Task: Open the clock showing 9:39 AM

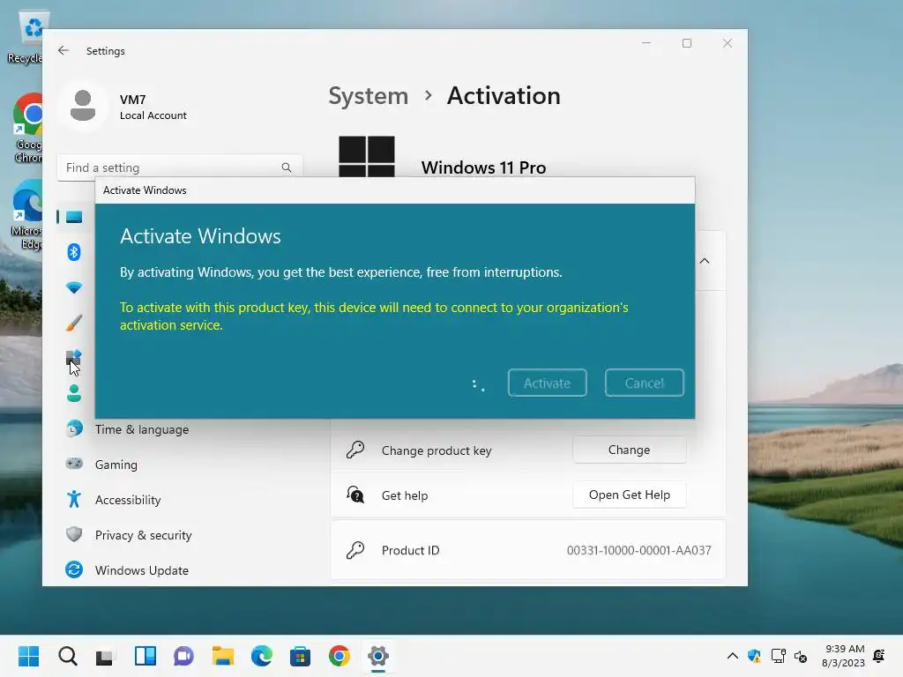Action: coord(843,656)
